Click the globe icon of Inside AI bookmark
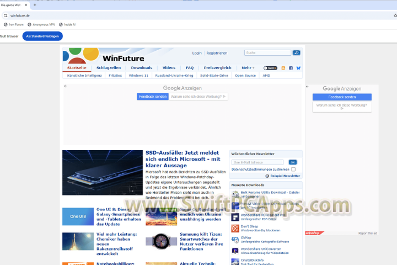Viewport: 397px width, 265px height. click(61, 25)
